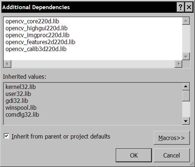Click the help question mark icon

pos(180,7)
